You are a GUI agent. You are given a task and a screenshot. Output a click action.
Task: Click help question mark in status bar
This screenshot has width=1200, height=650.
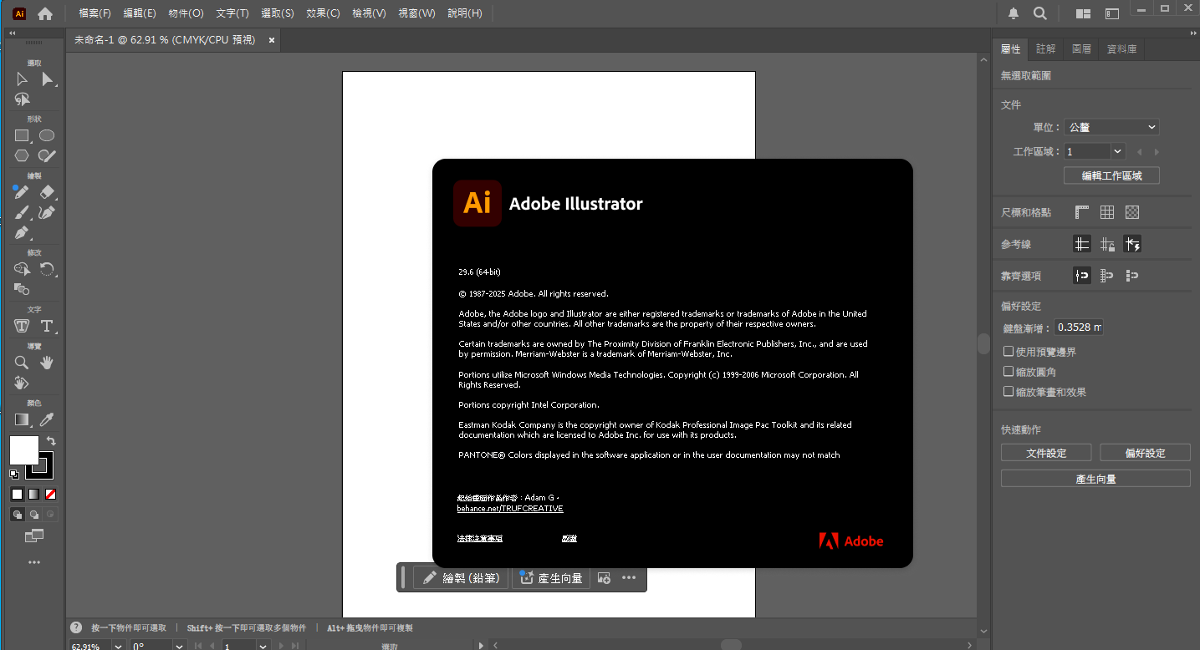[x=76, y=627]
